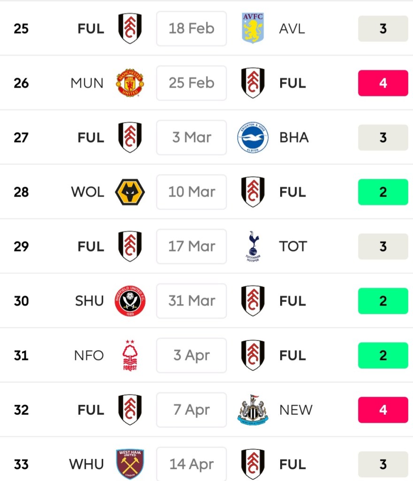
Task: Click the red difficulty 4 badge for gameweek 26
Action: pyautogui.click(x=383, y=83)
